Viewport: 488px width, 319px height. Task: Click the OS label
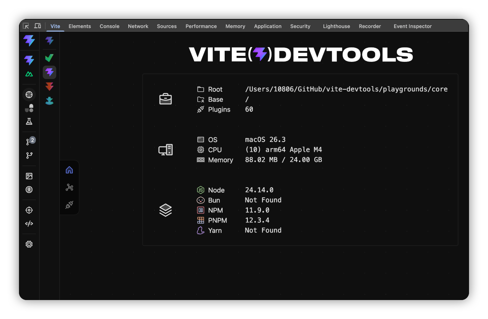[x=213, y=139]
